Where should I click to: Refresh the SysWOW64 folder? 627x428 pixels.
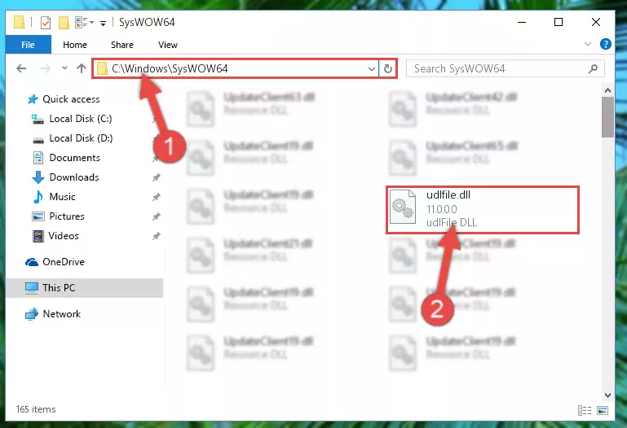coord(387,68)
